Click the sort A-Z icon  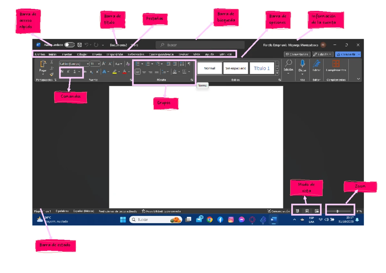182,64
